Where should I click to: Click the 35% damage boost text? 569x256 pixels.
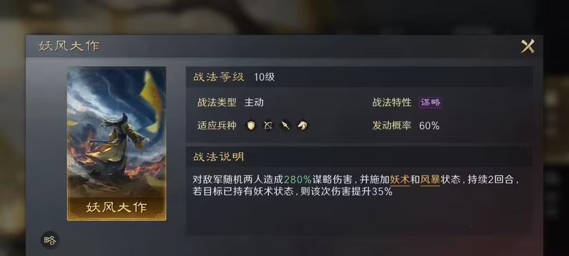pyautogui.click(x=382, y=191)
